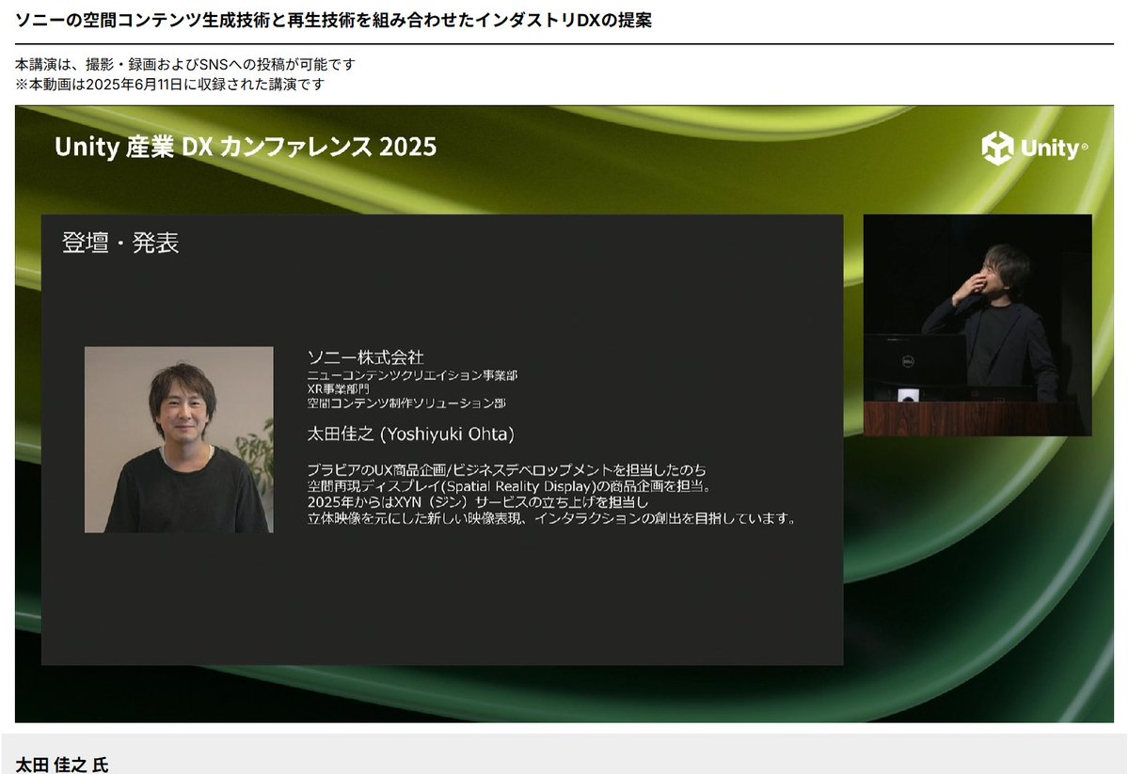Select the bio paragraph about ブラビア UX planning
The image size is (1129, 774).
[x=508, y=468]
